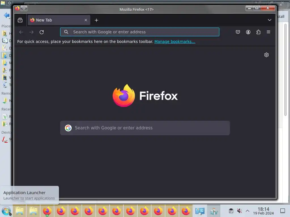Open a new tab with the plus button

[96, 20]
